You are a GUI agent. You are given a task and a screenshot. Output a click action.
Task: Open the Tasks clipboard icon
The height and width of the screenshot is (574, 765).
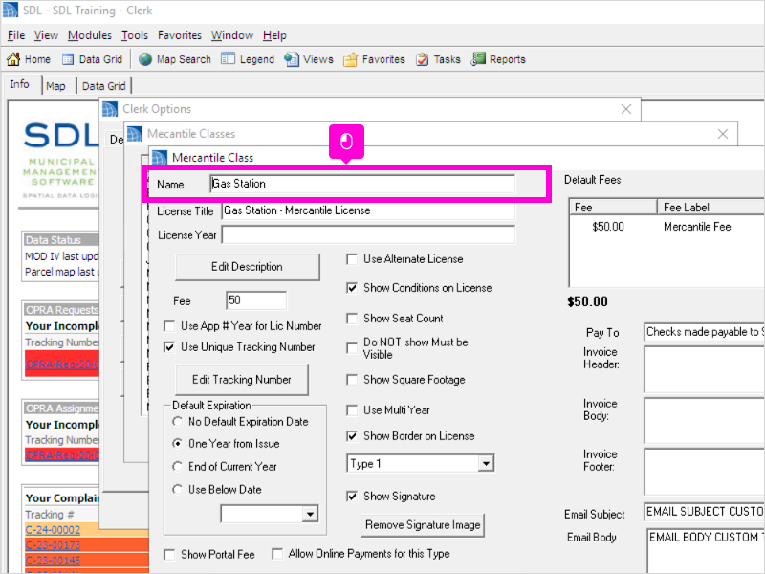tap(423, 59)
